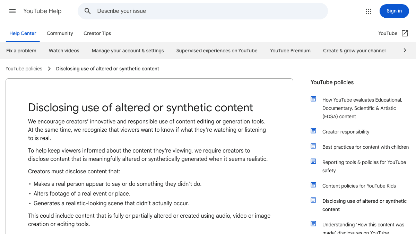Open the Creator Tips tab
The width and height of the screenshot is (416, 234).
[x=97, y=33]
